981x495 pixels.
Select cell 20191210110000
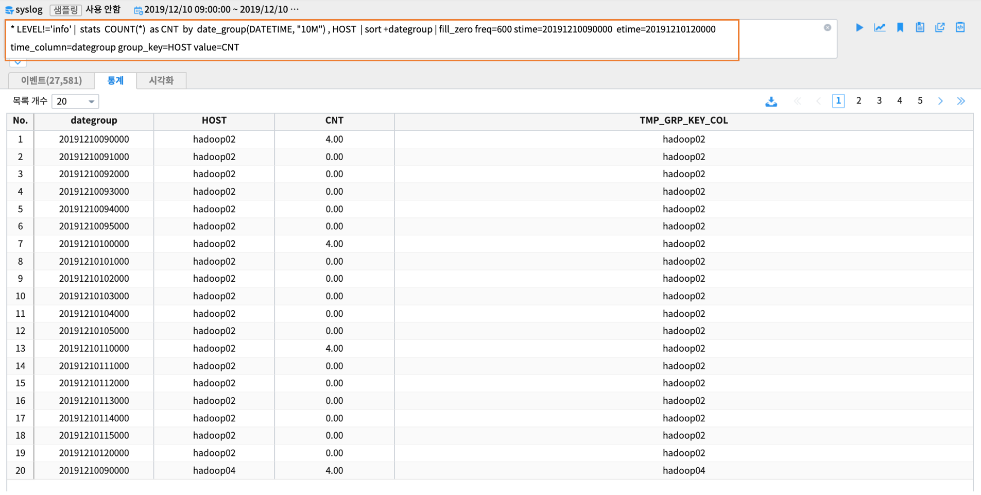94,349
